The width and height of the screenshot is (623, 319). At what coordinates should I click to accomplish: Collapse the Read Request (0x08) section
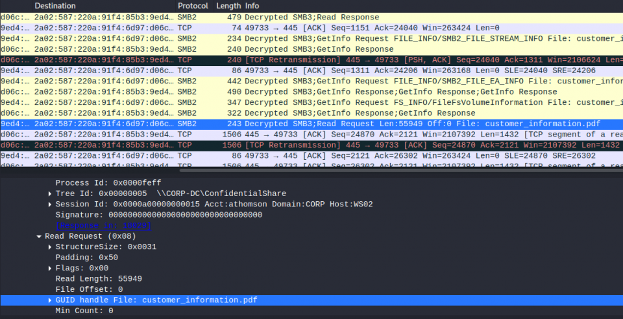39,237
